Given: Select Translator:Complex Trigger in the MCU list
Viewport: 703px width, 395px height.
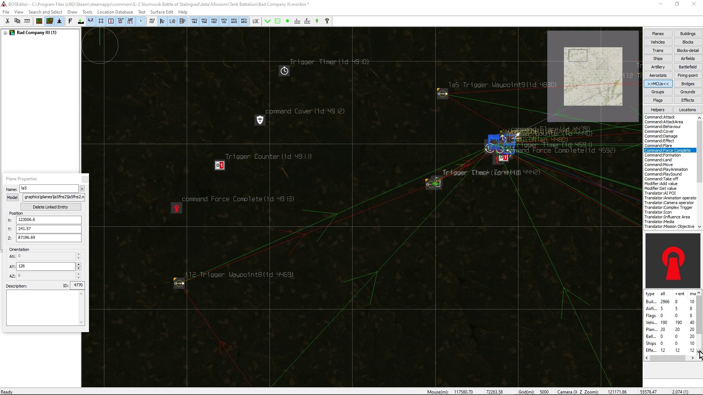Looking at the screenshot, I should 668,207.
